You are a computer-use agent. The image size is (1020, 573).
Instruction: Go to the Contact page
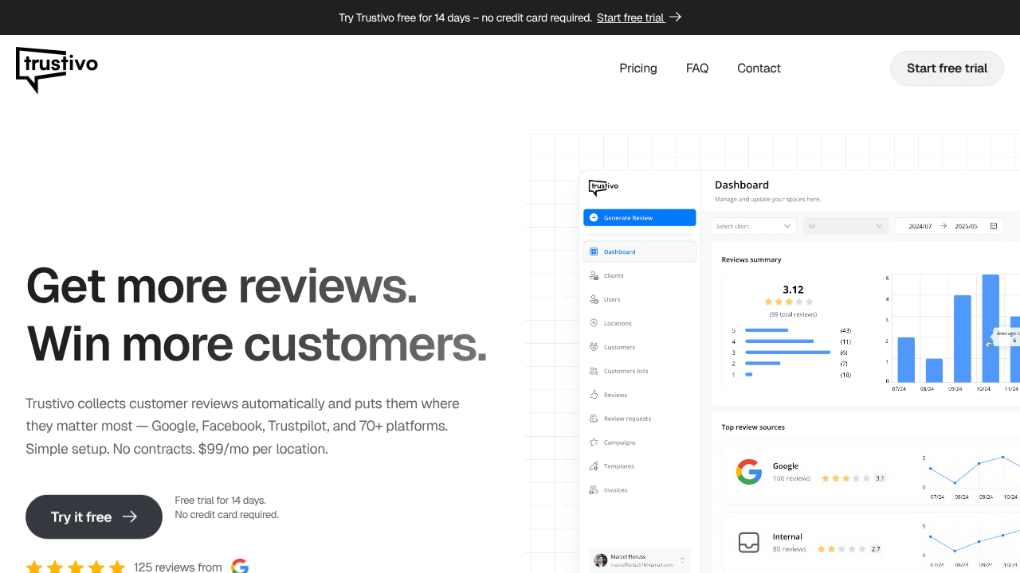759,68
